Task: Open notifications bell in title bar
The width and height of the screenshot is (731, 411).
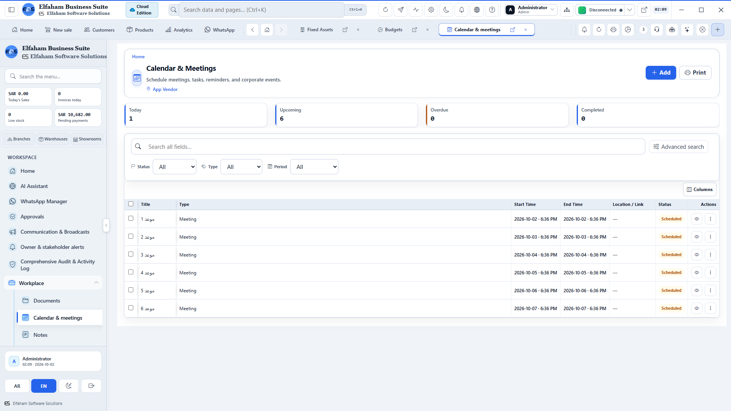Action: click(461, 10)
